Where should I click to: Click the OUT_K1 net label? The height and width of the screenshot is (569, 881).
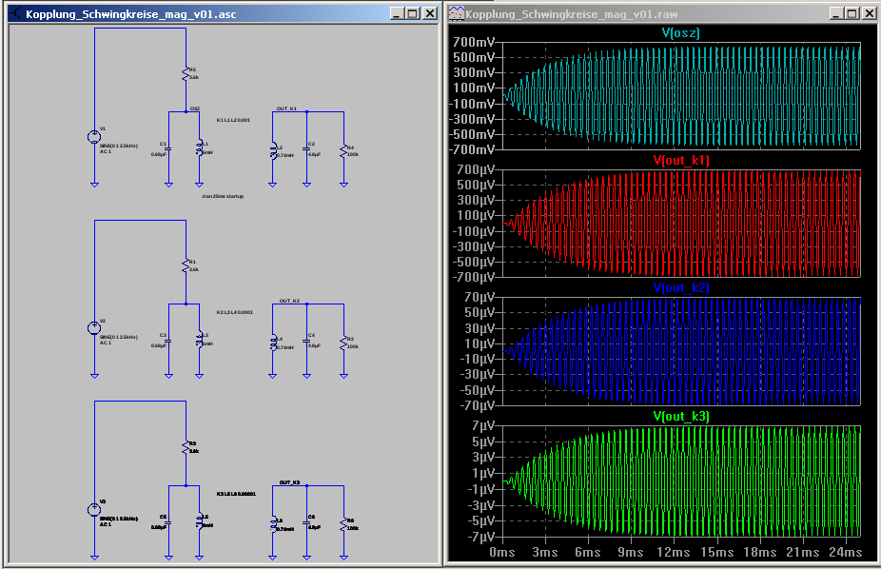pyautogui.click(x=286, y=108)
